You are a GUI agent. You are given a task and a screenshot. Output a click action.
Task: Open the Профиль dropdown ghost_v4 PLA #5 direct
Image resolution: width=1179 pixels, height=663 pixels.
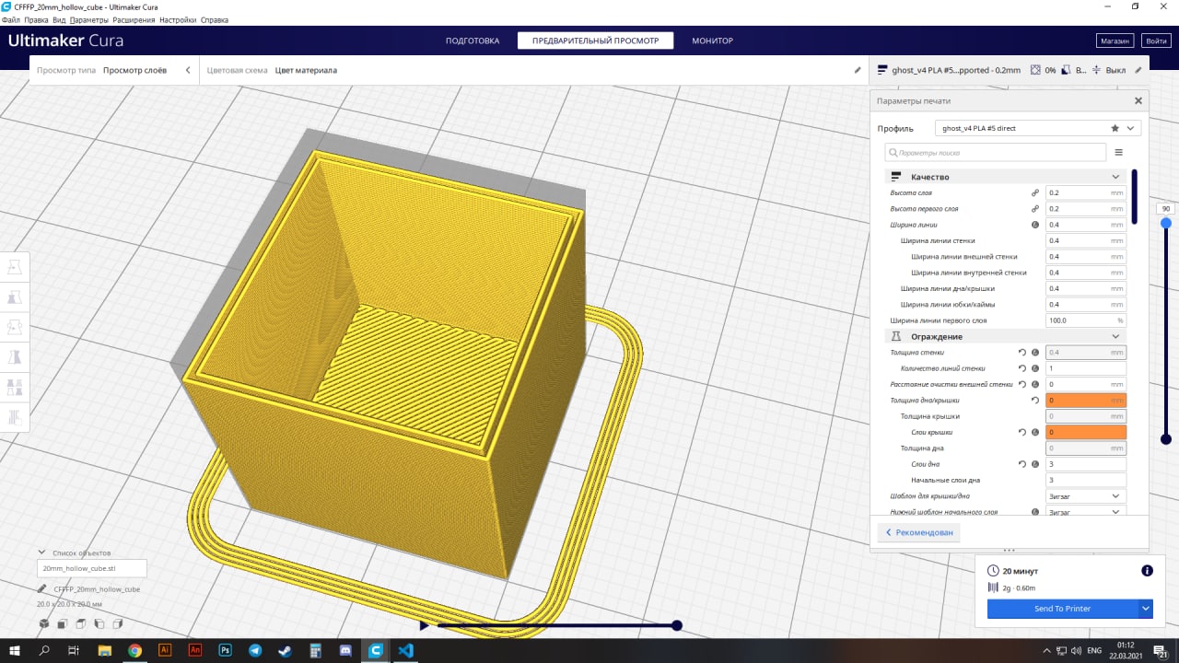[x=1038, y=128]
